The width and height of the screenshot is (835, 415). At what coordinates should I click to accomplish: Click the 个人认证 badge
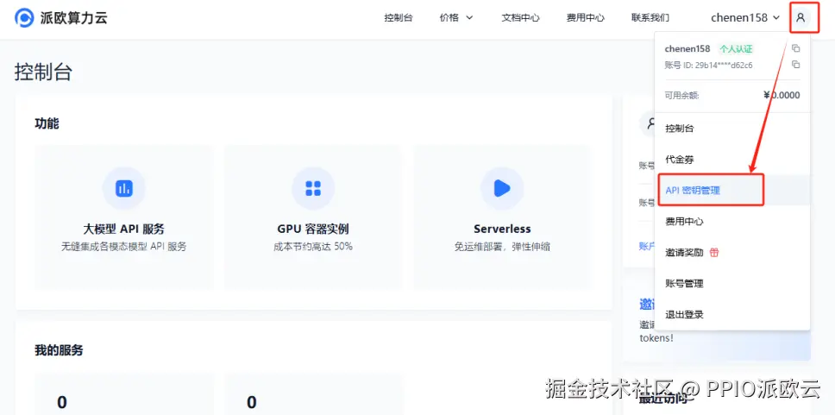coord(736,48)
